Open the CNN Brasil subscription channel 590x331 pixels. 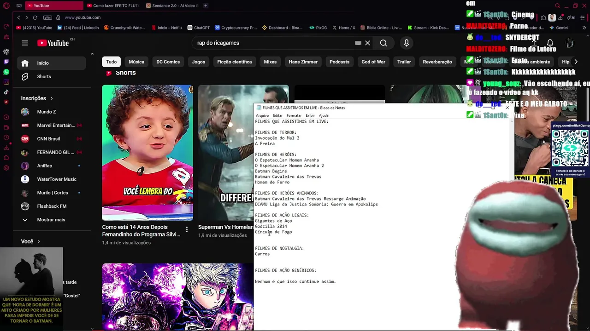[52, 139]
